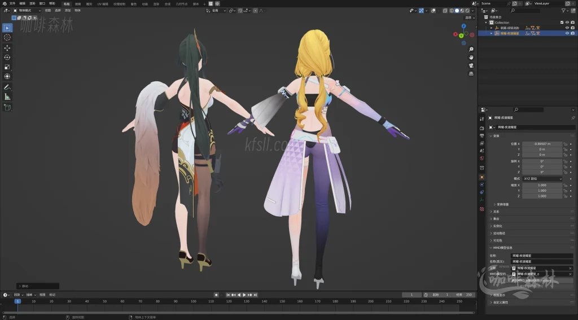Image resolution: width=578 pixels, height=320 pixels.
Task: Toggle lock for Location X
Action: [565, 144]
